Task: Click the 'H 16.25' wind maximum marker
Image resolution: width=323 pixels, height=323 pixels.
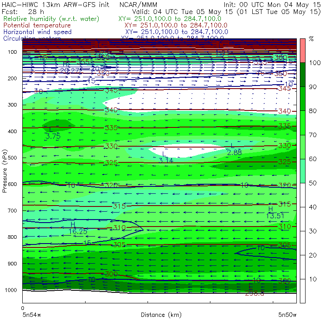Action: (x=78, y=228)
